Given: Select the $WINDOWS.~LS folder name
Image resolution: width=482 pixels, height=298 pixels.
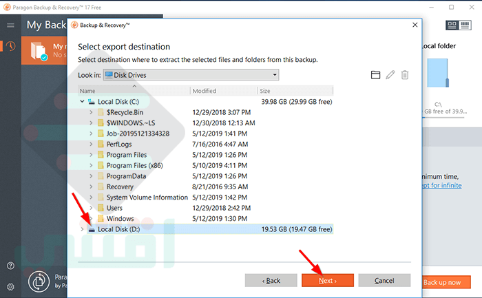Looking at the screenshot, I should click(x=131, y=123).
